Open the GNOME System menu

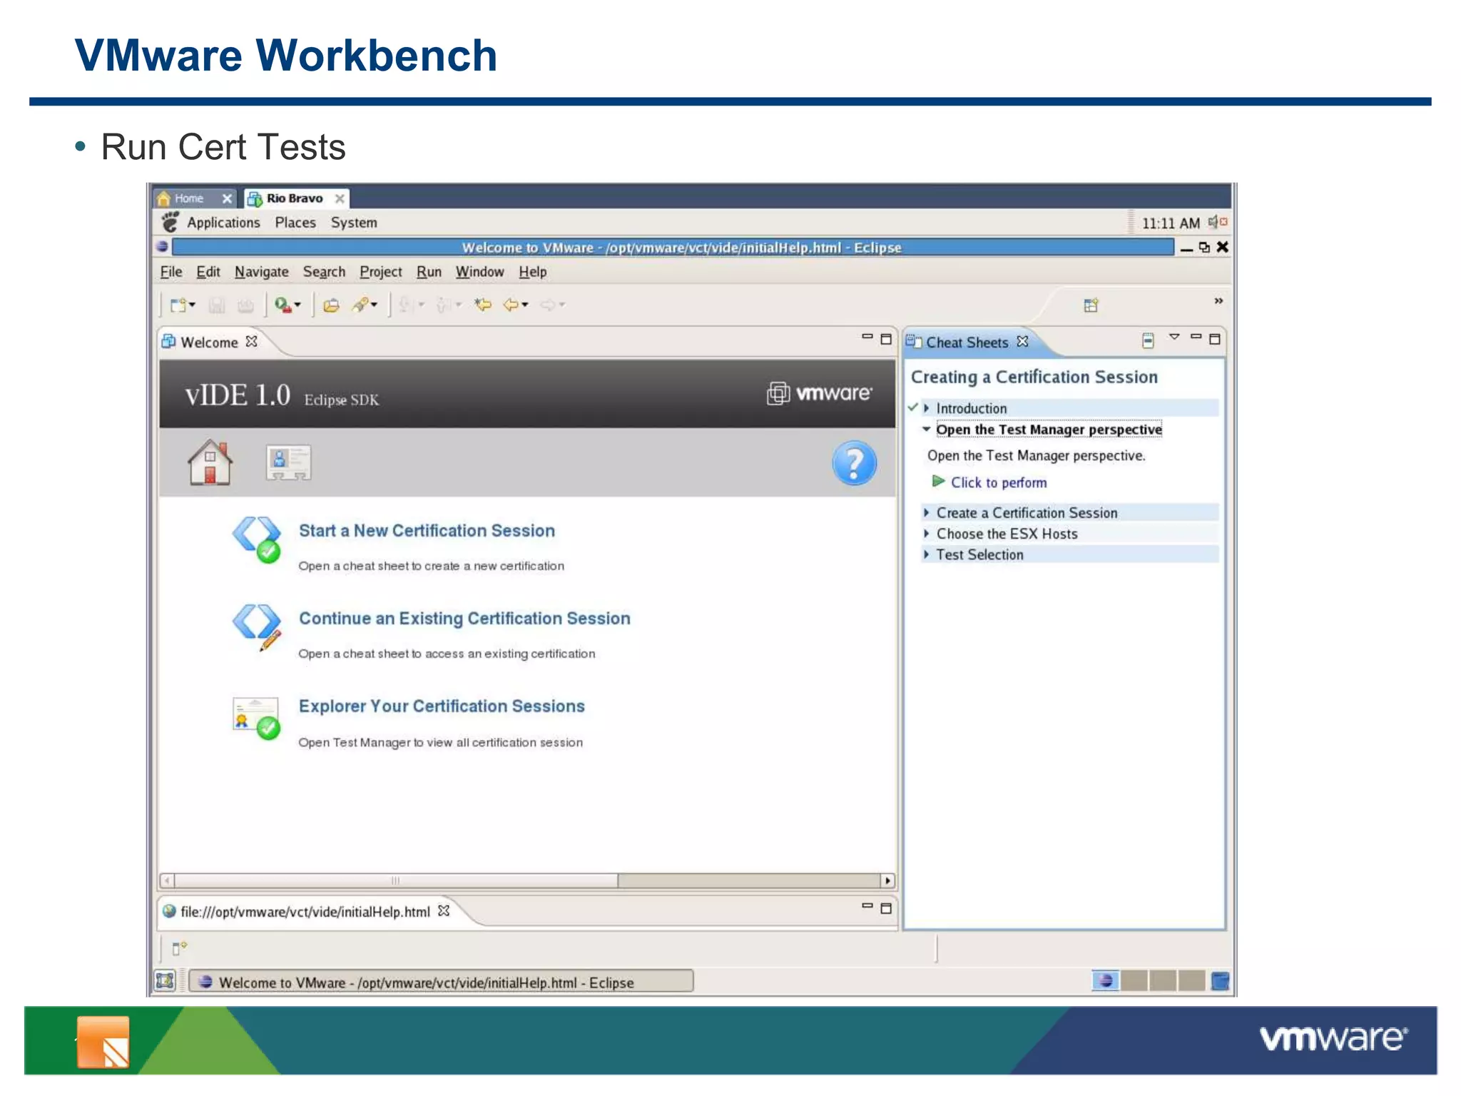tap(354, 223)
